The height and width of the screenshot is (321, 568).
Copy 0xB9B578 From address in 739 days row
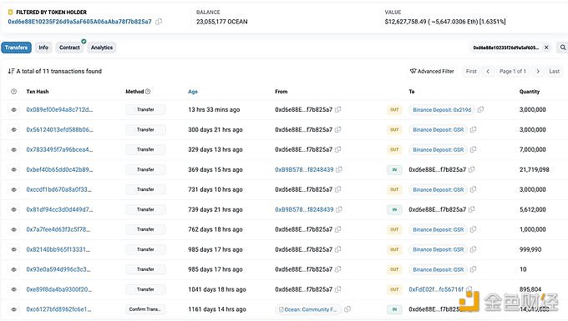pyautogui.click(x=339, y=209)
